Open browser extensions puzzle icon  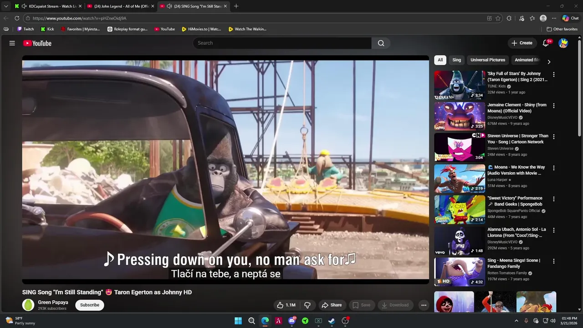pyautogui.click(x=509, y=18)
